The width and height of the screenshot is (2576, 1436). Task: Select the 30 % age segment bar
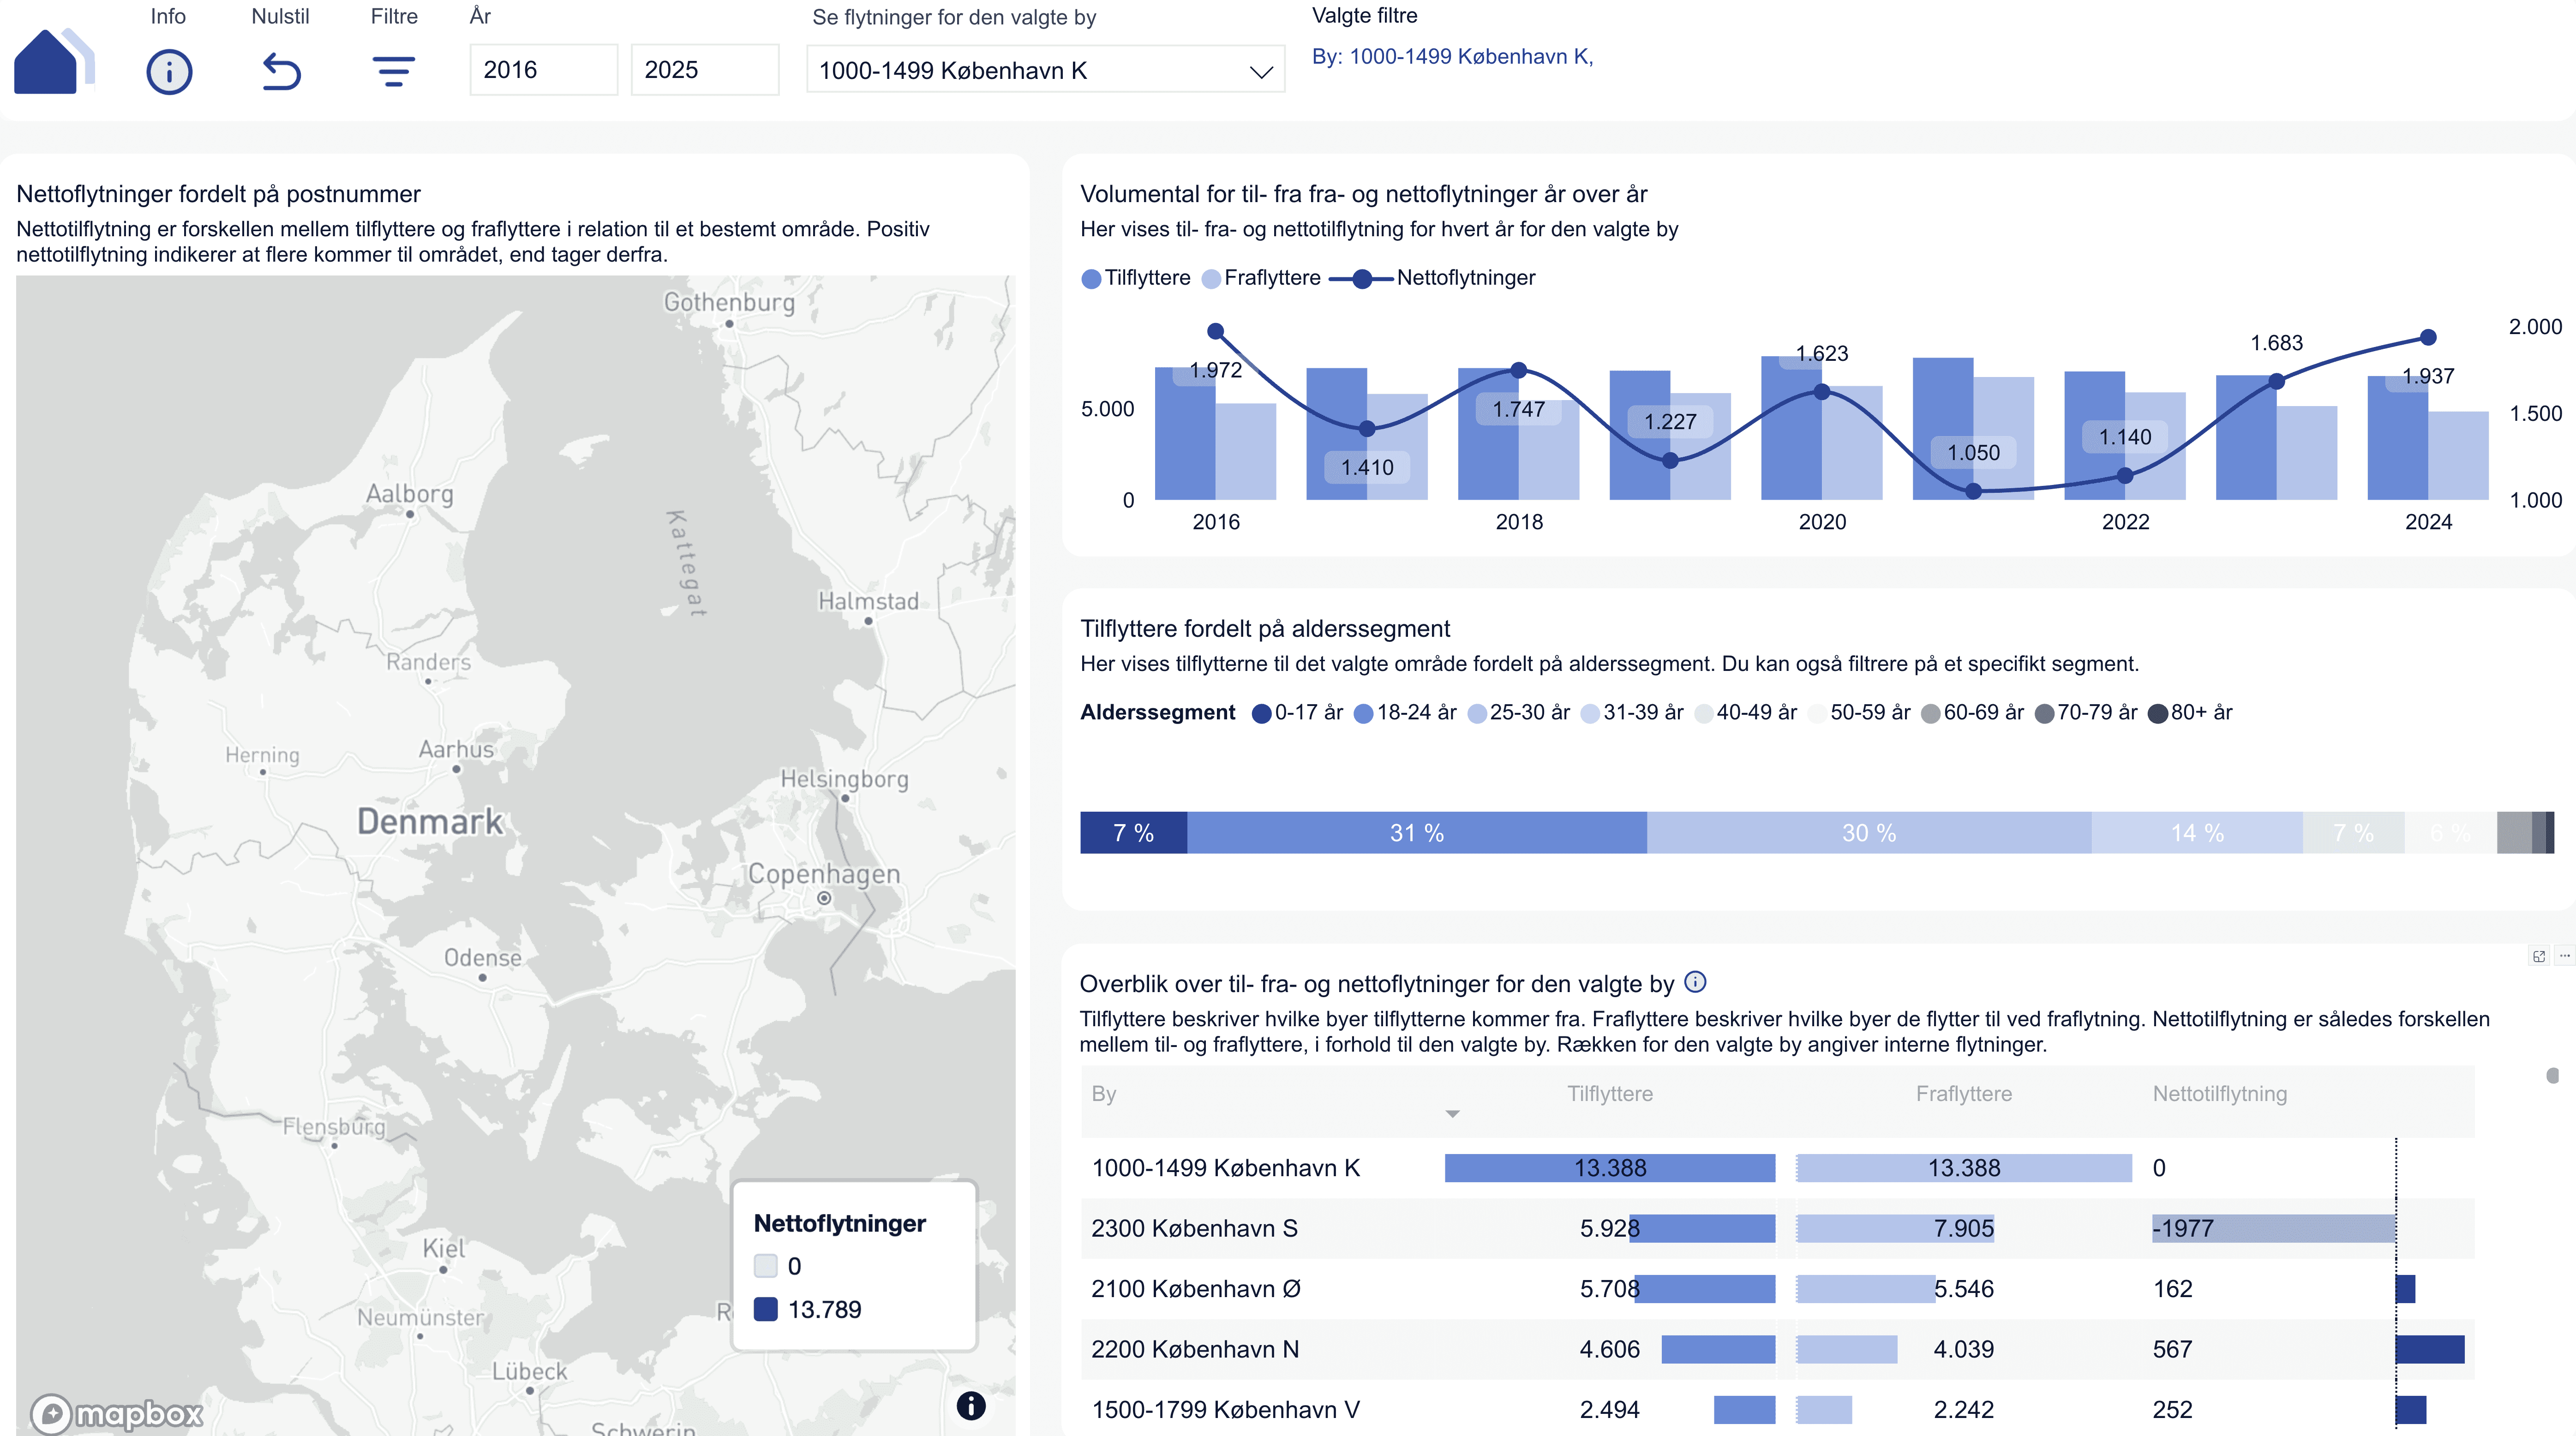point(1868,833)
